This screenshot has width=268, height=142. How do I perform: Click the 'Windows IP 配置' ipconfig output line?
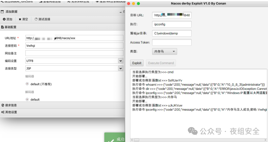tap(199, 93)
